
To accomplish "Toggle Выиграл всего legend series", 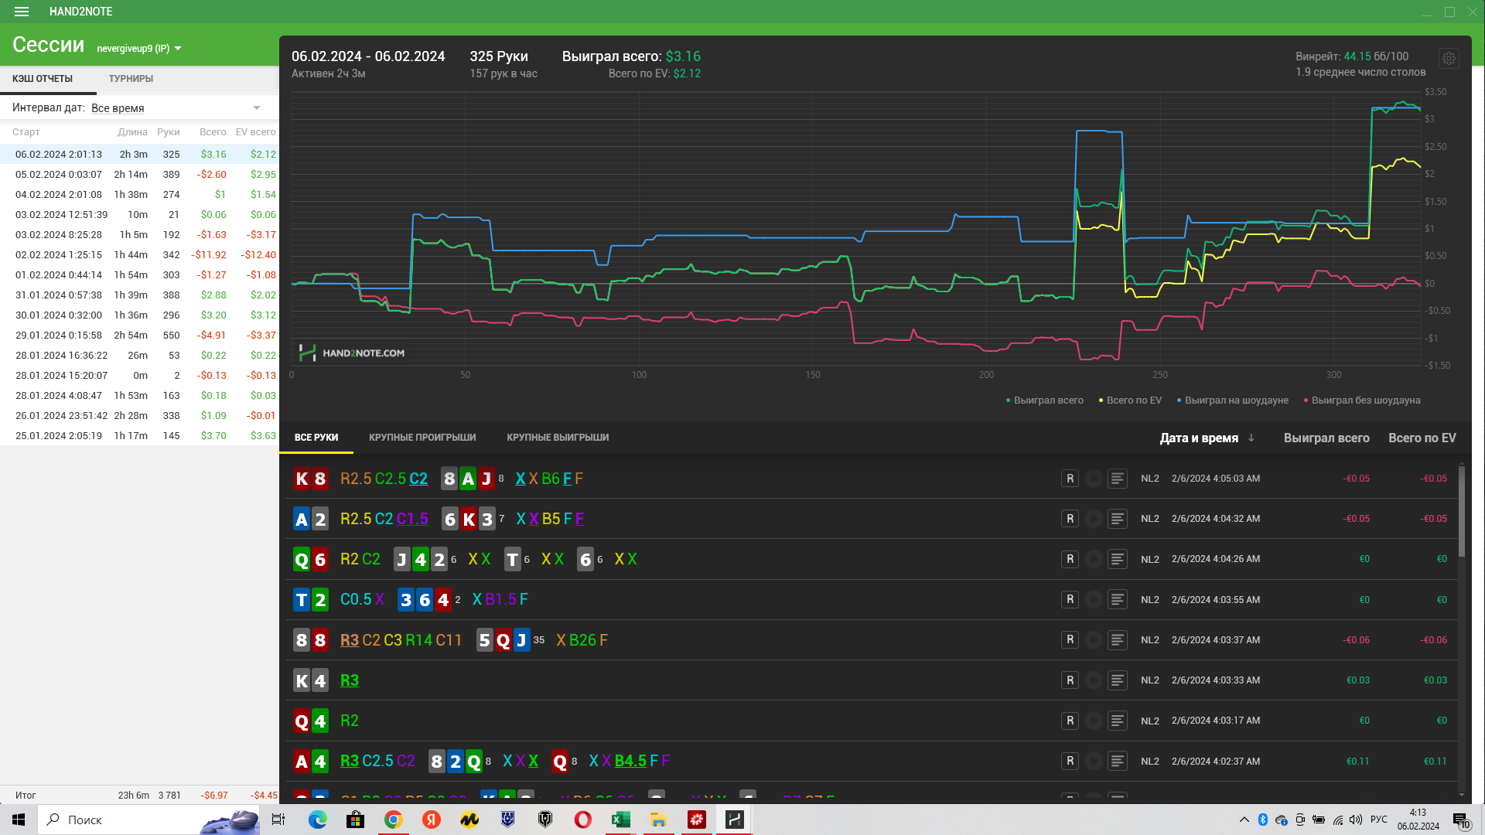I will [x=1044, y=400].
